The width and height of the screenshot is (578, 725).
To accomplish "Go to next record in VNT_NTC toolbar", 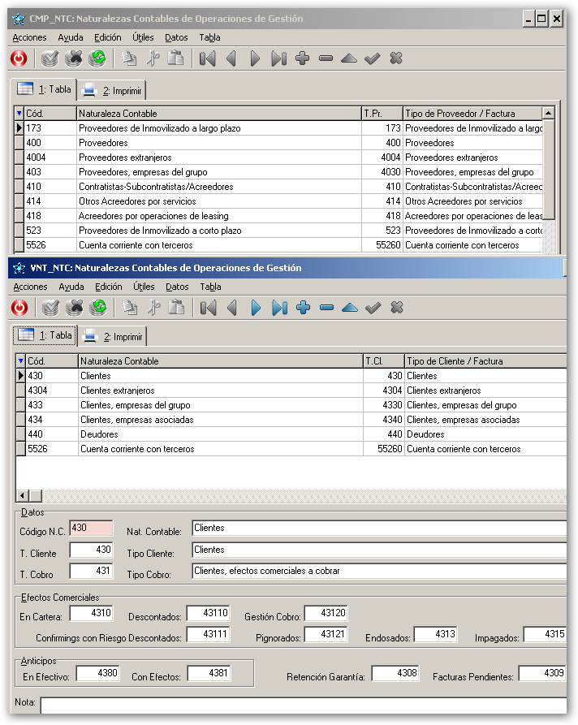I will tap(256, 308).
